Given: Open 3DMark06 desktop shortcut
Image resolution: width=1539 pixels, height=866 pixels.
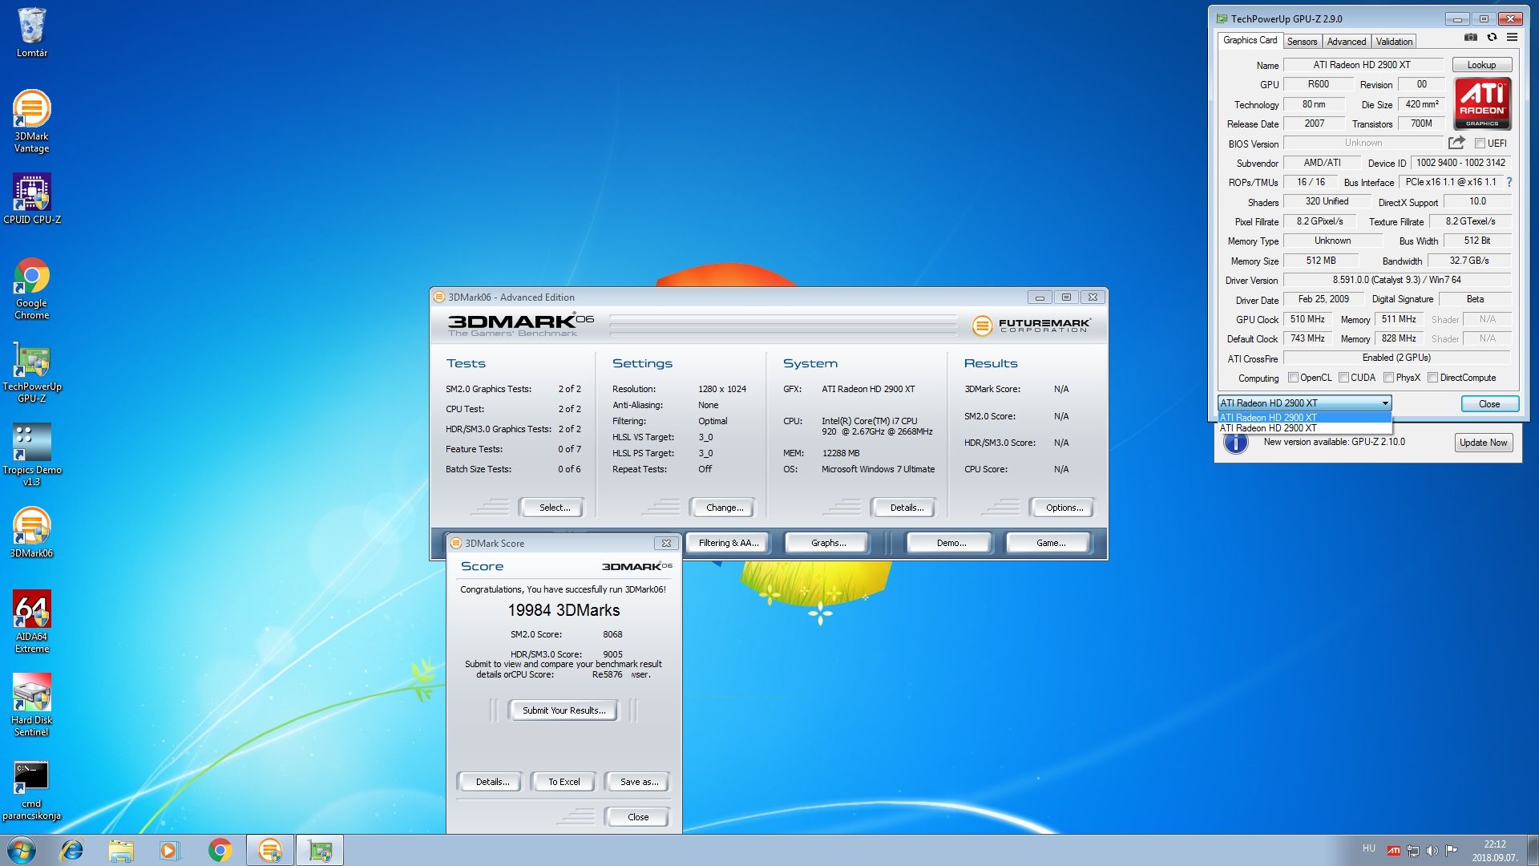Looking at the screenshot, I should (32, 532).
